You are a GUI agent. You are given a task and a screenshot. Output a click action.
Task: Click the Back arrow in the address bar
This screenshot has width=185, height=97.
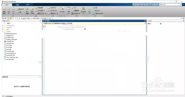pyautogui.click(x=3, y=18)
